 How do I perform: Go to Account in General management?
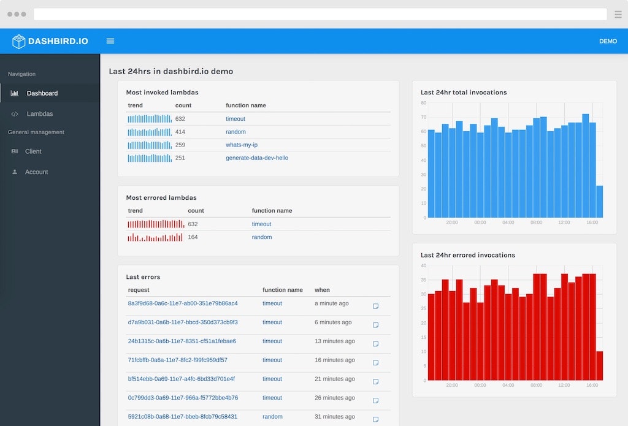[x=36, y=172]
